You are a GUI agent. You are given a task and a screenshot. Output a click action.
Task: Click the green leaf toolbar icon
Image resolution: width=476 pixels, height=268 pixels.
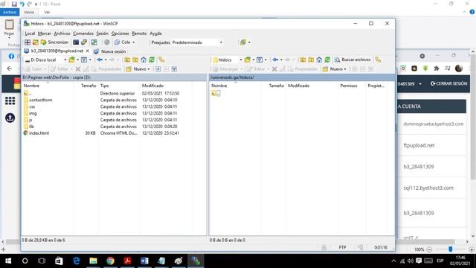243,42
